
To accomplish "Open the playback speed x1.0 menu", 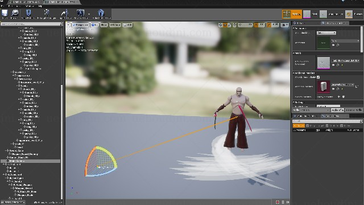I will pos(127,24).
